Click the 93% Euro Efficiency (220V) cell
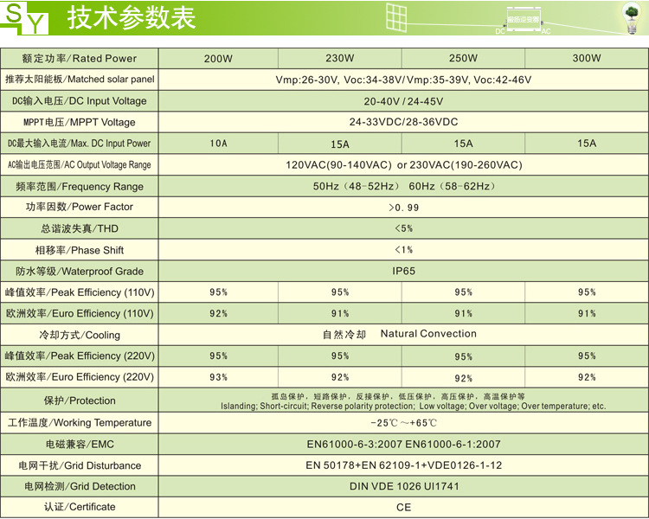The height and width of the screenshot is (519, 649). 218,377
